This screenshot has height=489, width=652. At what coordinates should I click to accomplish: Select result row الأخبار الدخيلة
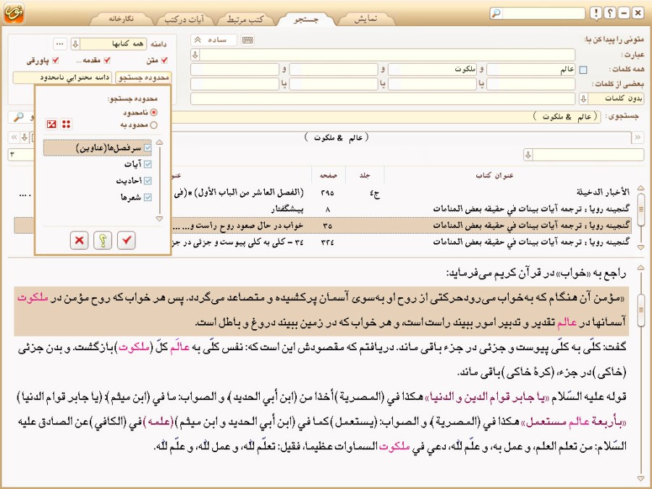click(x=323, y=192)
